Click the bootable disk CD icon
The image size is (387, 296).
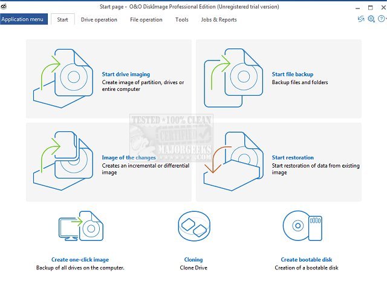(302, 226)
